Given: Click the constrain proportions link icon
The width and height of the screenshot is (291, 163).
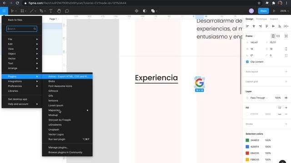Looking at the screenshot, I should click(286, 49).
